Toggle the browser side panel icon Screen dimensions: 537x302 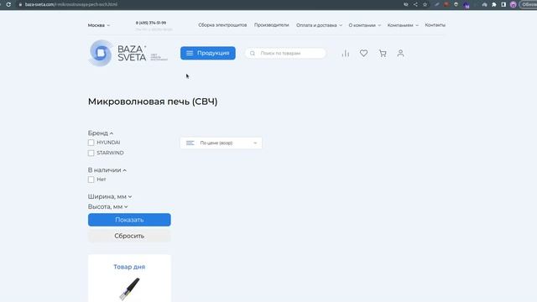tap(503, 4)
